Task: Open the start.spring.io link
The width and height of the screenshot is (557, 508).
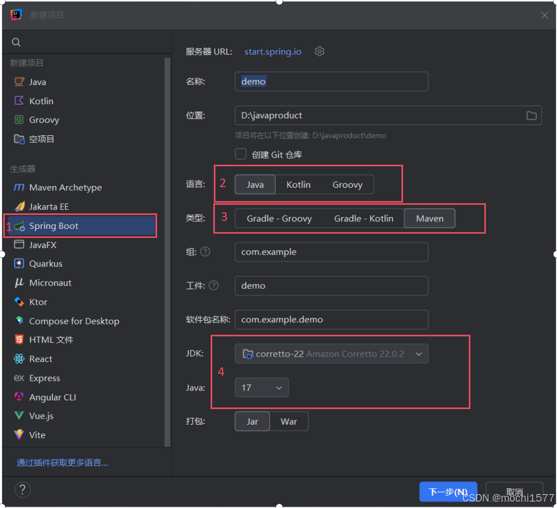Action: [x=273, y=51]
